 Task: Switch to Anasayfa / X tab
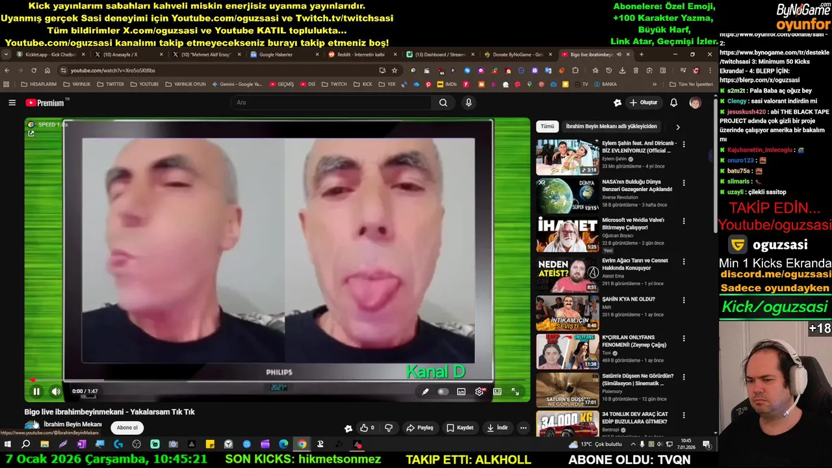point(127,55)
